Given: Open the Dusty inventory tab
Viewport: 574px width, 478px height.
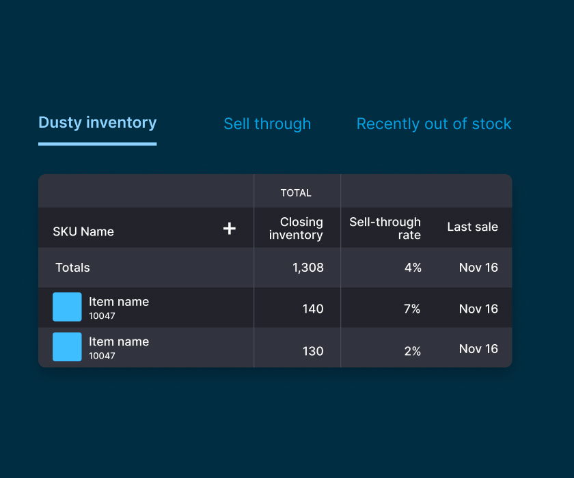Looking at the screenshot, I should click(97, 123).
